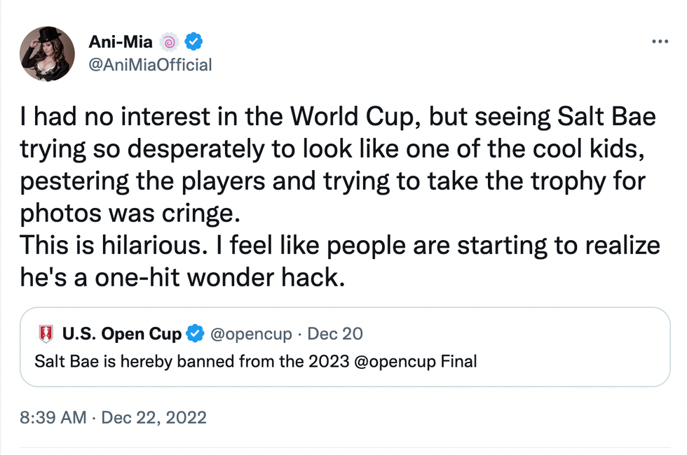Click the U.S. Open Cup shield logo
Image resolution: width=687 pixels, height=455 pixels.
click(47, 335)
